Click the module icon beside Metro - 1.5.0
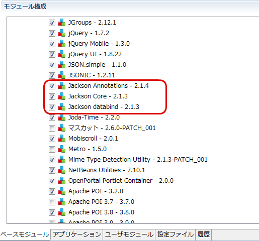Image resolution: width=259 pixels, height=241 pixels. pyautogui.click(x=61, y=149)
